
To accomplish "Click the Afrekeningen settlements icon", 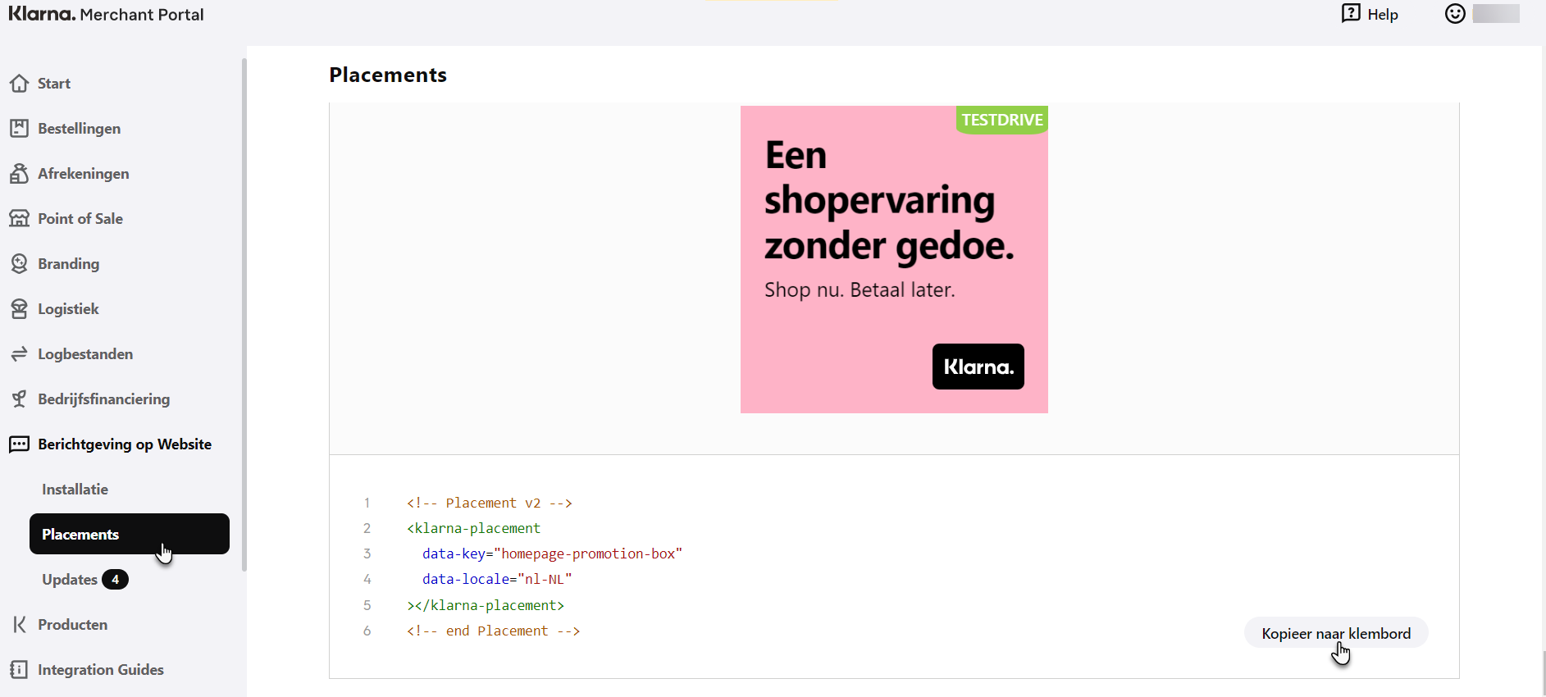I will click(20, 174).
